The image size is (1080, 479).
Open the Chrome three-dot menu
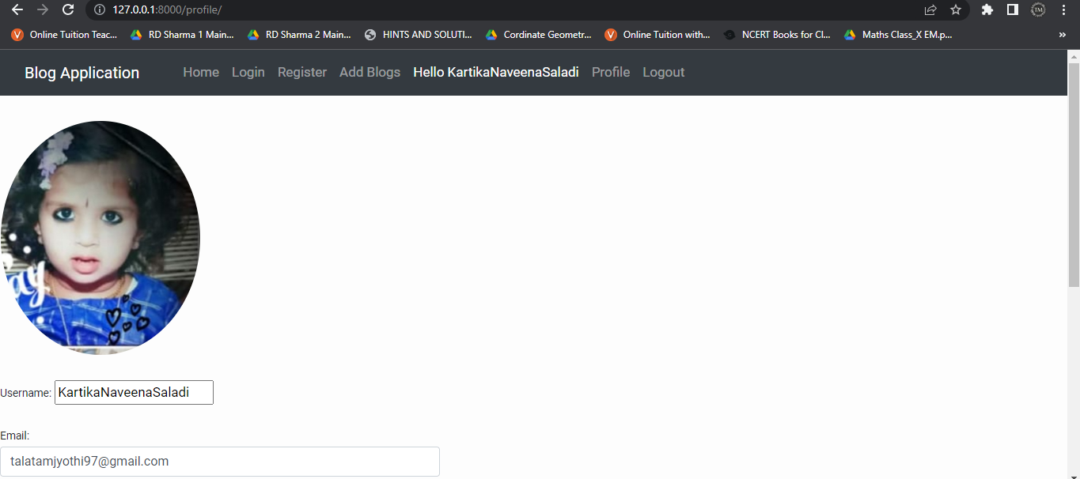click(1063, 10)
